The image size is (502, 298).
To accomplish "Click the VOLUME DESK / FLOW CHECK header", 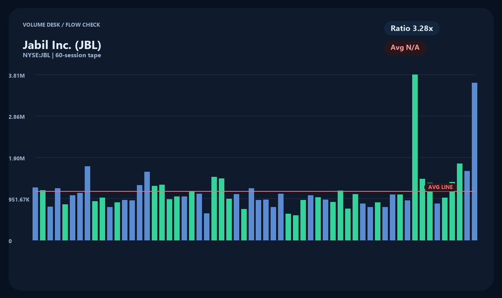I will coord(61,25).
